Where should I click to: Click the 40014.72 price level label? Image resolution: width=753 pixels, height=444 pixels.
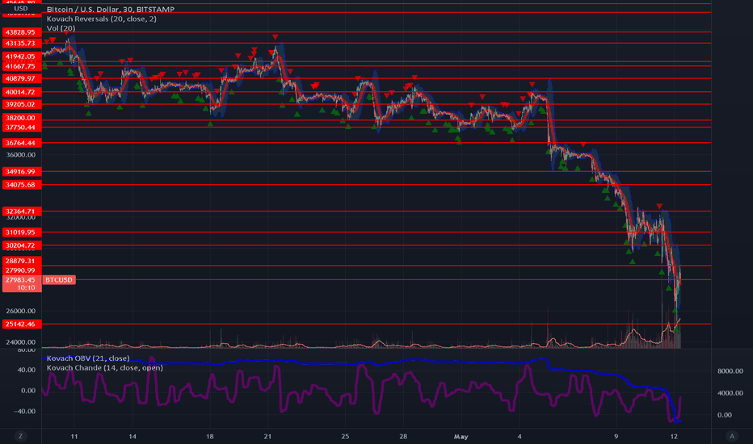[x=22, y=92]
